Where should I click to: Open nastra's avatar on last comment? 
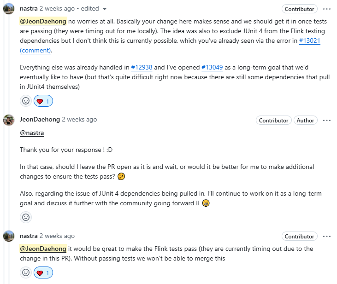click(x=9, y=236)
